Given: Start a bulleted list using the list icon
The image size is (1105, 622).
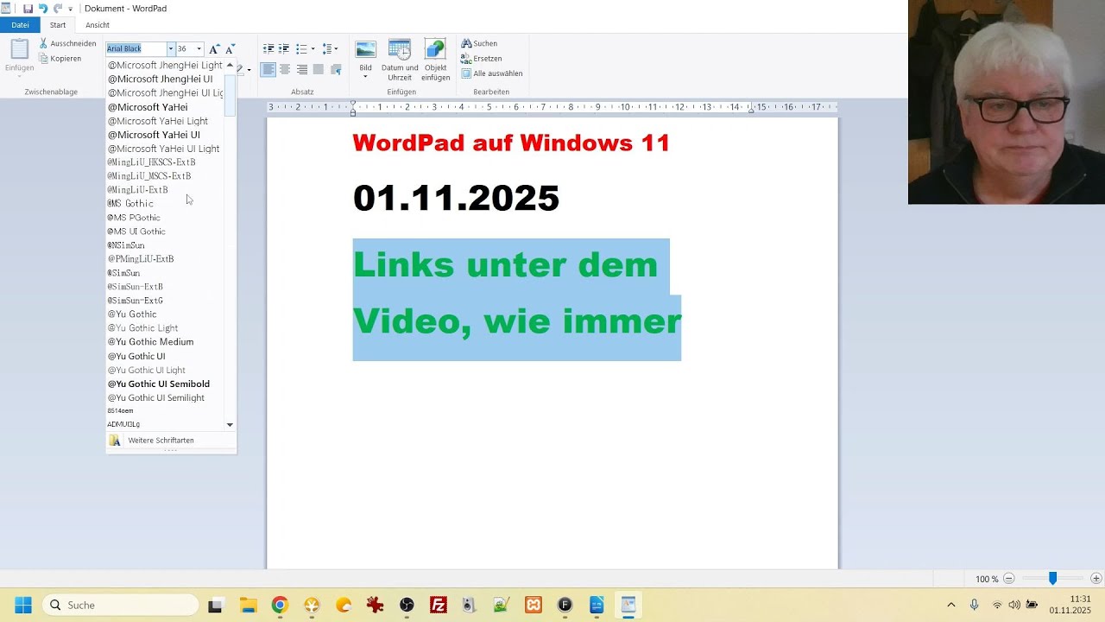Looking at the screenshot, I should pyautogui.click(x=300, y=48).
